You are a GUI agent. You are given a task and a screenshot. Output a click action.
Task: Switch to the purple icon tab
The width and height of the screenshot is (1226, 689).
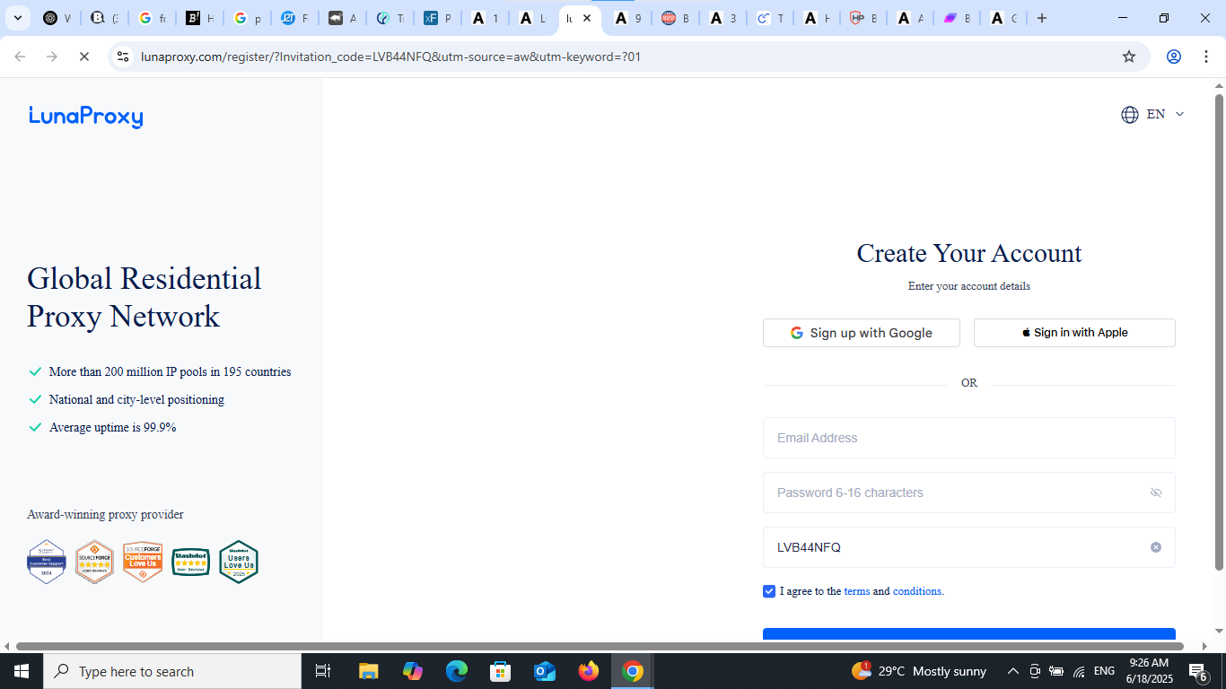pos(956,18)
